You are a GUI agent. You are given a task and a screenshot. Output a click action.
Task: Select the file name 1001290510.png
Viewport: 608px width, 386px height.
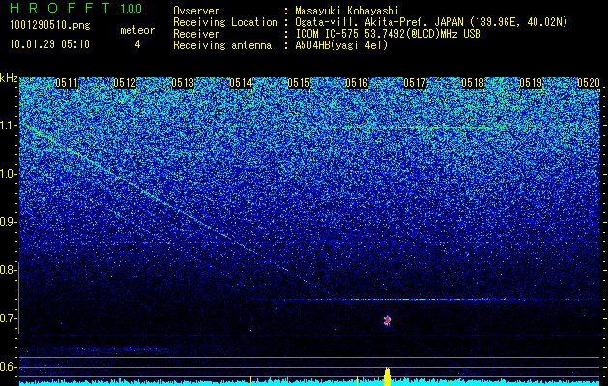50,26
